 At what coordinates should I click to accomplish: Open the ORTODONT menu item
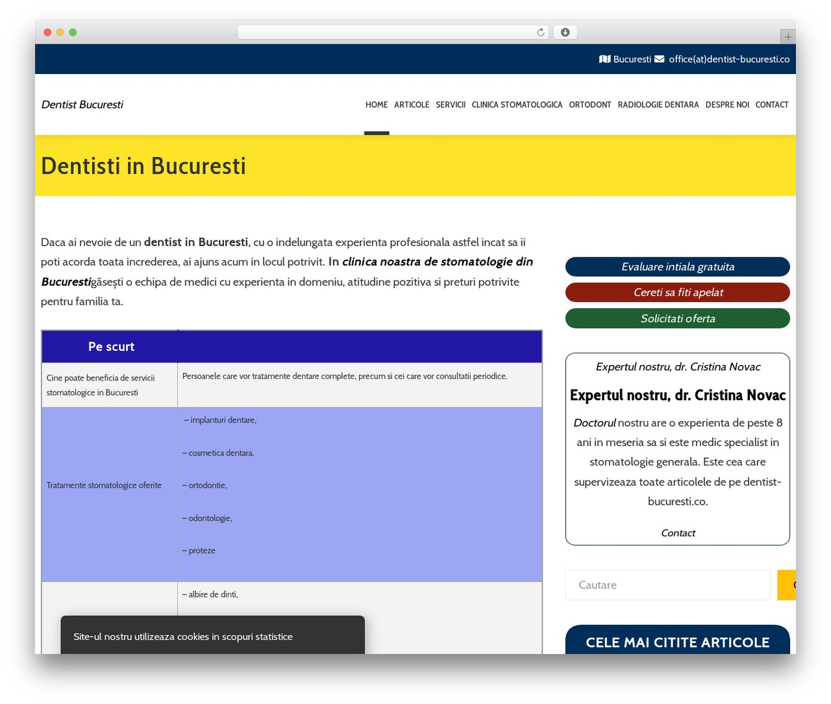click(590, 105)
